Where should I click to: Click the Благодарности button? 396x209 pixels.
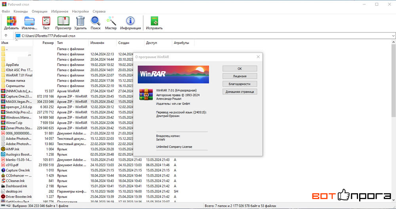[240, 84]
